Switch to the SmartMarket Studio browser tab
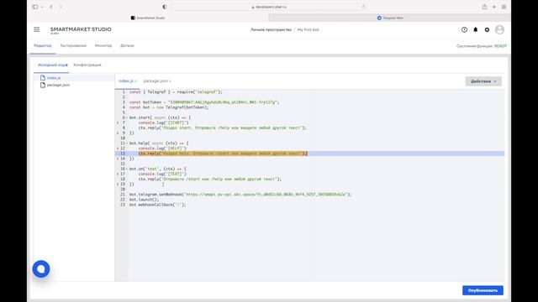 pos(148,18)
